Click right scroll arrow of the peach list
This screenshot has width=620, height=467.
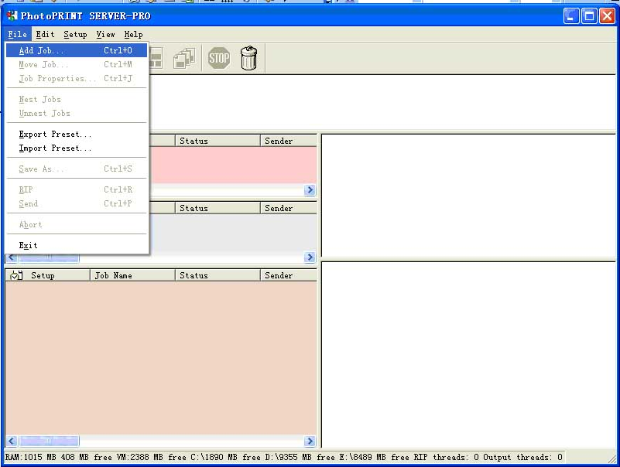click(x=310, y=441)
